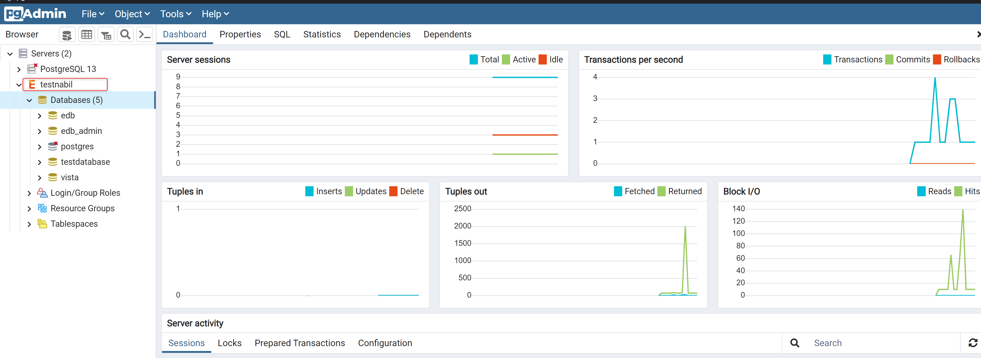Screen dimensions: 981x358
Task: Click the edb_admin database icon
Action: click(x=52, y=131)
